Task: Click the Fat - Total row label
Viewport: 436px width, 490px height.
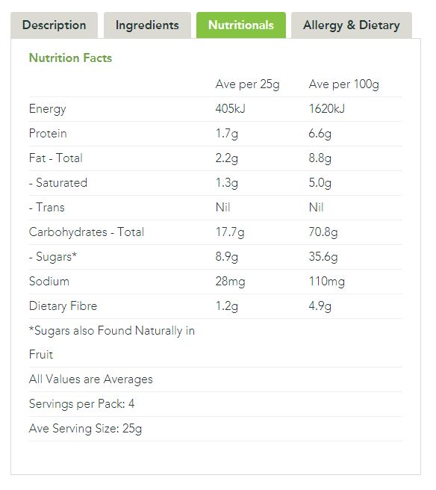Action: 55,158
